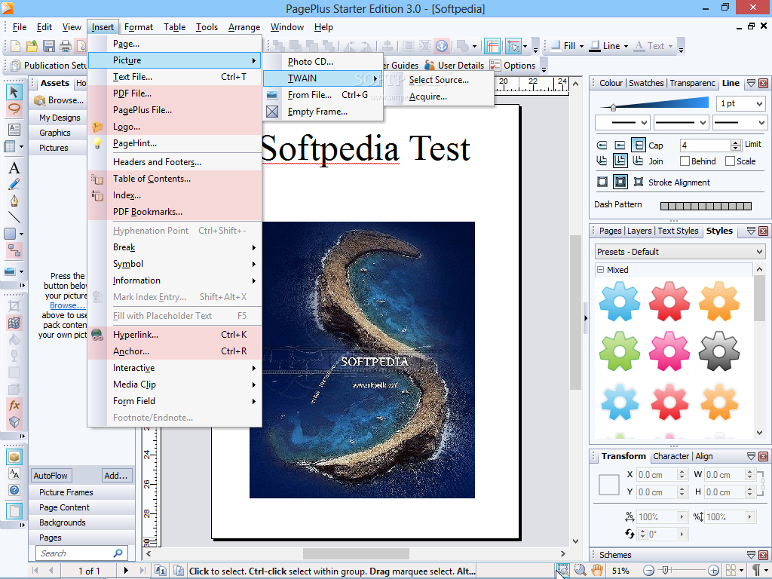The width and height of the screenshot is (772, 579).
Task: Click the zoom in plus button
Action: [x=713, y=571]
